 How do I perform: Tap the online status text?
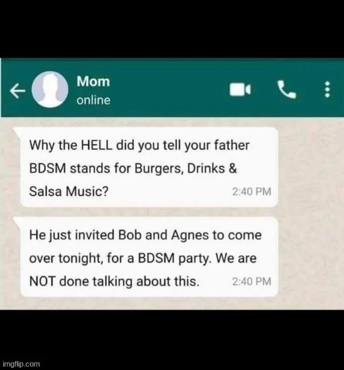[94, 100]
